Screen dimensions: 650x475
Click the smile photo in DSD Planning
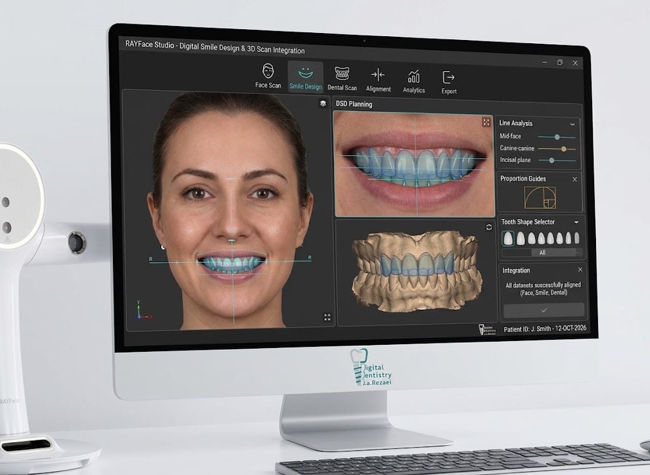pos(414,164)
